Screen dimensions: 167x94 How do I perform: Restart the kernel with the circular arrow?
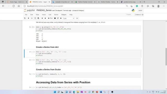[x=58, y=18]
